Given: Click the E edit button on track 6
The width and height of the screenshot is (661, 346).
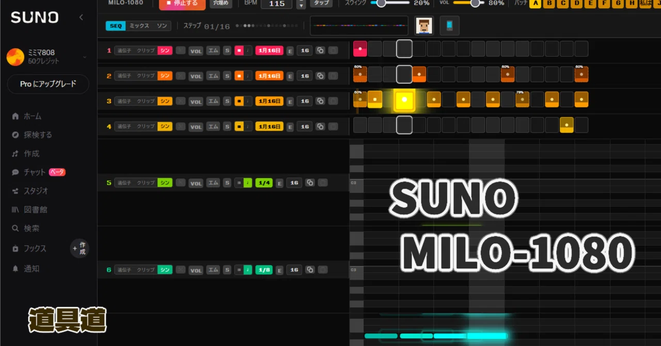Looking at the screenshot, I should [x=280, y=270].
